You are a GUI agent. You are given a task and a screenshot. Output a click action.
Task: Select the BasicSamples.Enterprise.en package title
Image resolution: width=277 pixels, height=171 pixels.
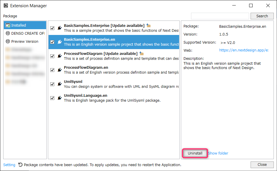point(89,39)
